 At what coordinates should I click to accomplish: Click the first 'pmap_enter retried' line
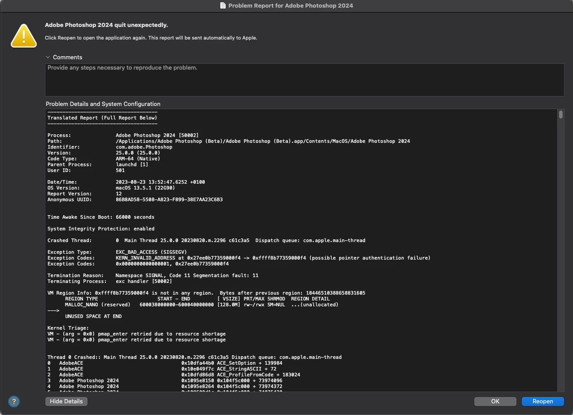point(136,334)
